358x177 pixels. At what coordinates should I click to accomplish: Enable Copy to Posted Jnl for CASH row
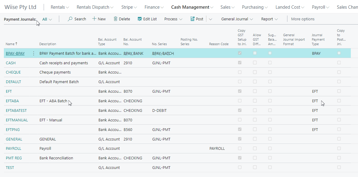(339, 62)
